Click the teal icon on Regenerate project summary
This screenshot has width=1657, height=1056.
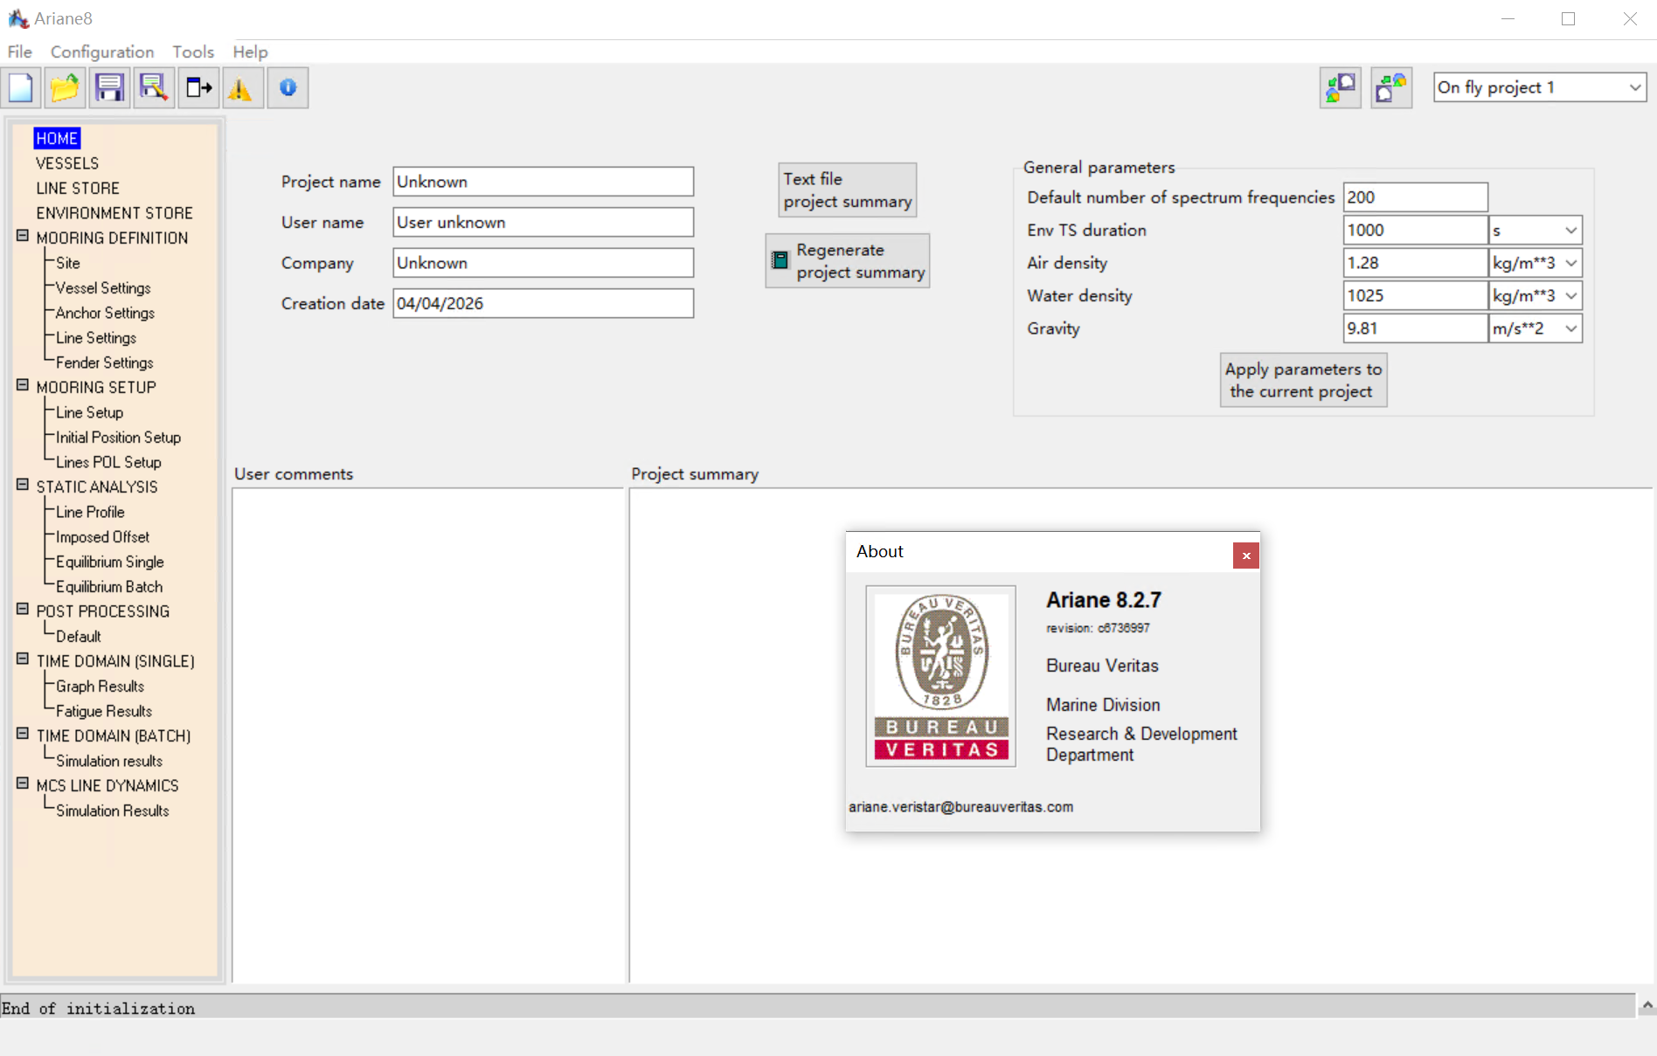tap(780, 260)
